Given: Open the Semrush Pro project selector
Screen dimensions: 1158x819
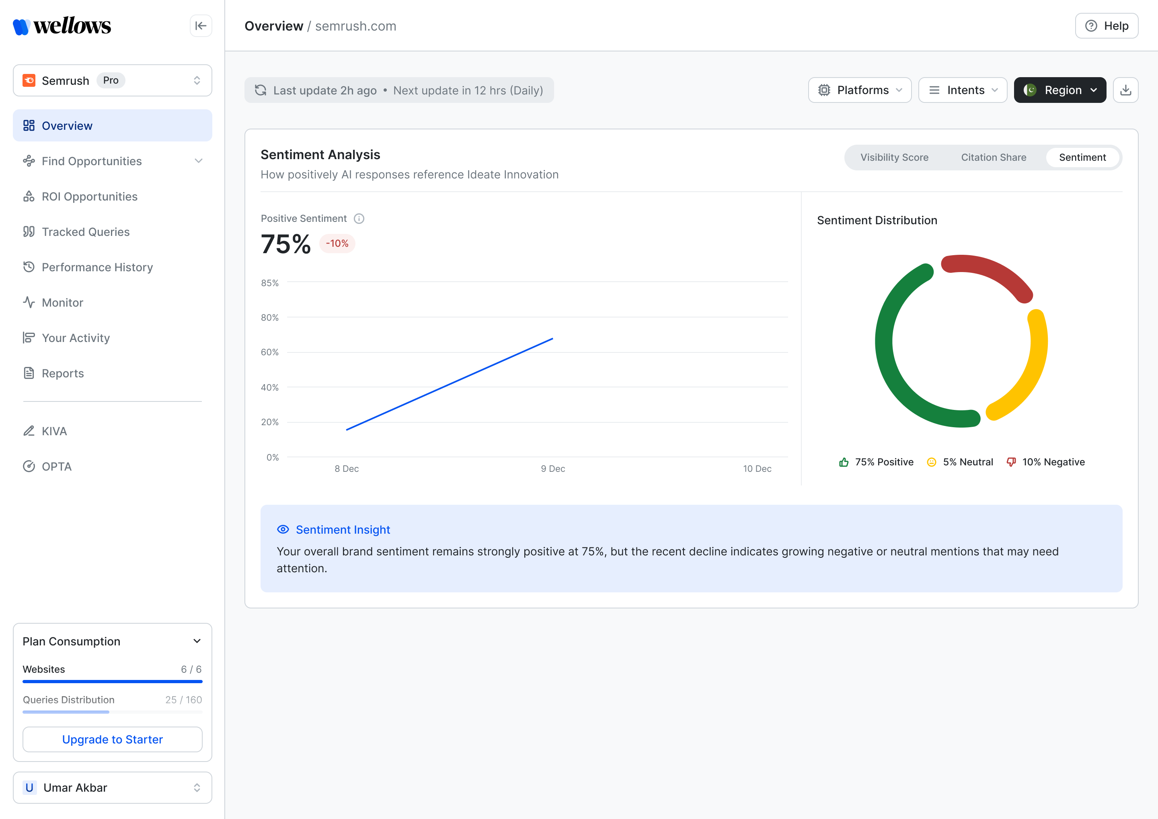Looking at the screenshot, I should pos(113,80).
